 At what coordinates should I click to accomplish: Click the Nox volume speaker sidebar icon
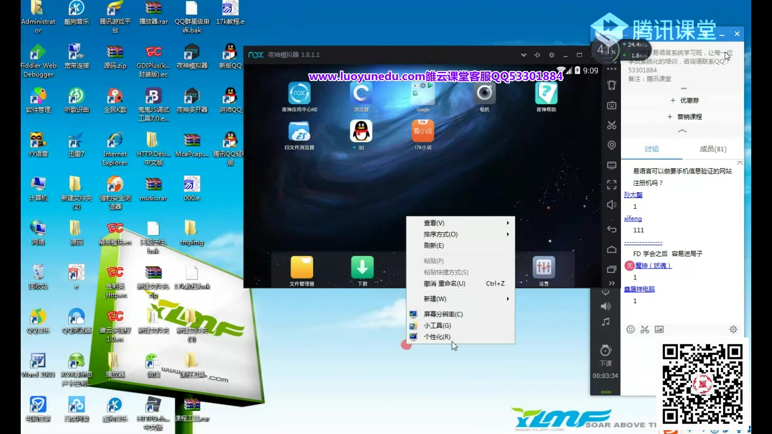tap(612, 204)
